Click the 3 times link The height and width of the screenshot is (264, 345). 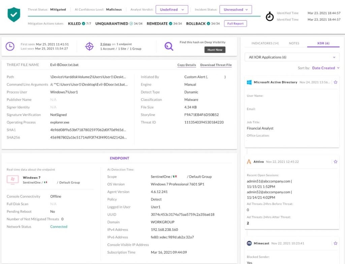[105, 44]
